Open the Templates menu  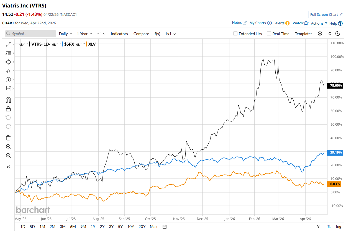tap(304, 34)
